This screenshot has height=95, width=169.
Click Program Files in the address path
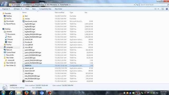[40, 5]
